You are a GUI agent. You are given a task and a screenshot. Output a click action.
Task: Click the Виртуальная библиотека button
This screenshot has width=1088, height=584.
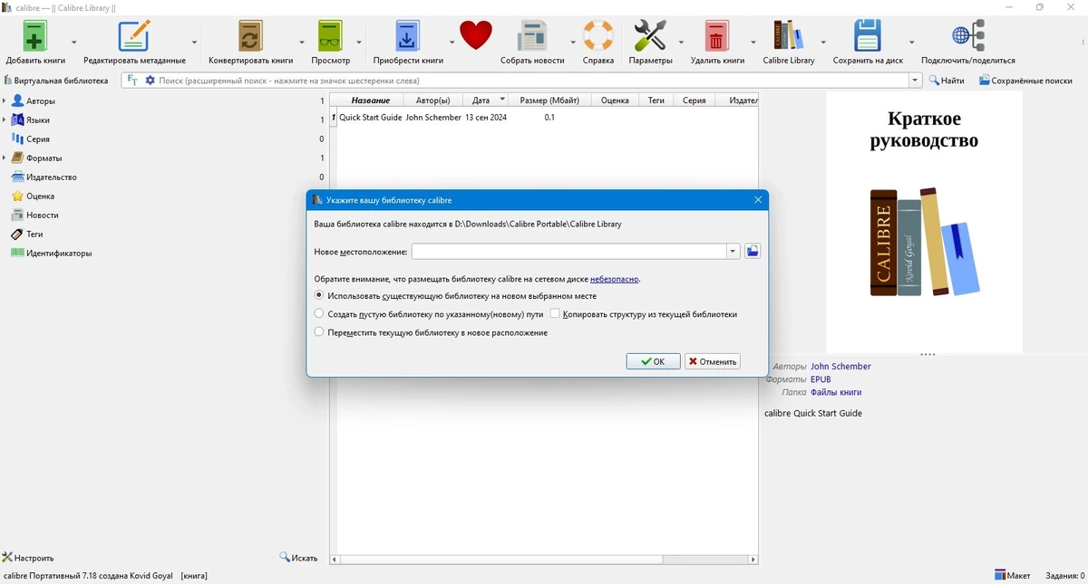click(x=55, y=81)
